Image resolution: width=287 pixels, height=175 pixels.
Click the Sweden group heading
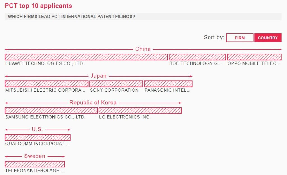tap(34, 156)
